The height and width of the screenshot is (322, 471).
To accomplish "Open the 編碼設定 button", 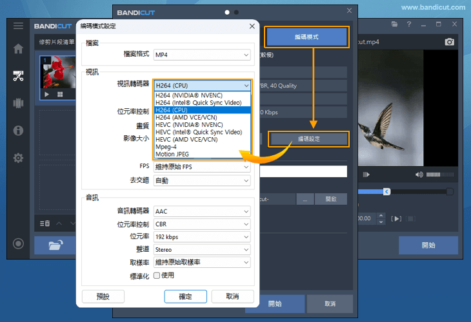I will 308,139.
